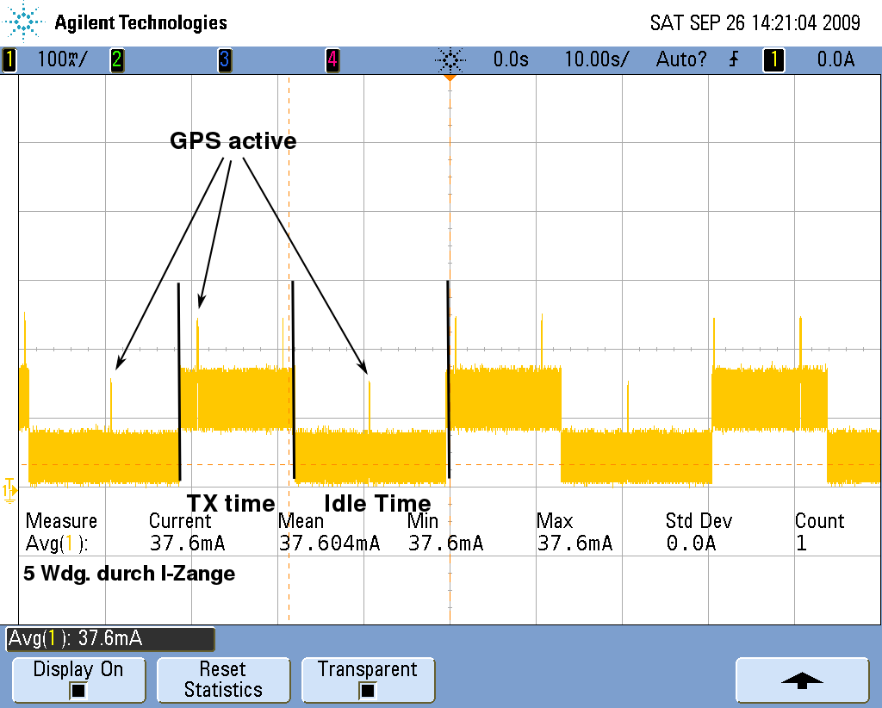882x708 pixels.
Task: Click the 0.0A trigger level readout
Action: click(835, 60)
